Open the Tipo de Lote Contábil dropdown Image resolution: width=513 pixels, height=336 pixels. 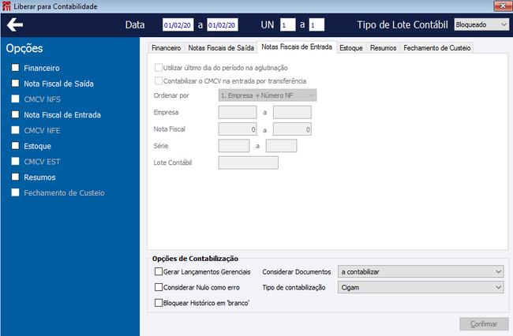(x=481, y=24)
